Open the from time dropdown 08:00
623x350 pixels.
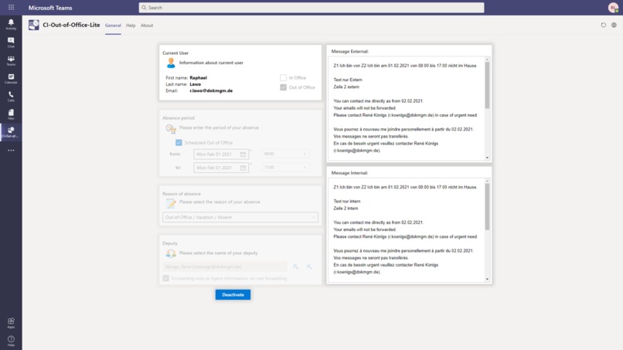point(286,154)
